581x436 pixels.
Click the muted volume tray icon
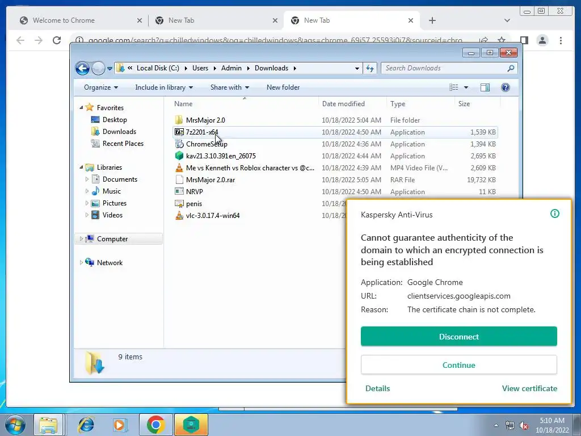point(524,425)
